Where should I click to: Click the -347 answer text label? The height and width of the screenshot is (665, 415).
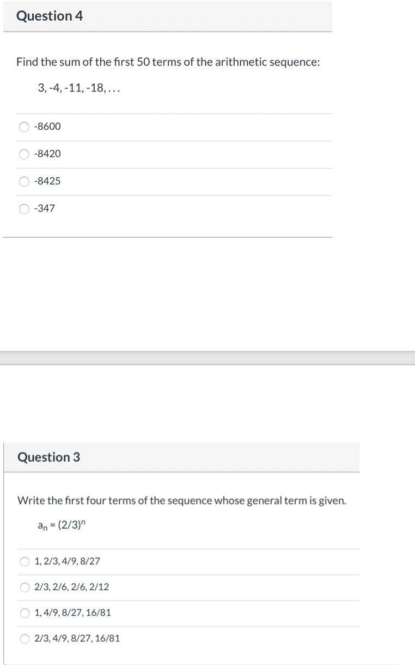pyautogui.click(x=44, y=208)
